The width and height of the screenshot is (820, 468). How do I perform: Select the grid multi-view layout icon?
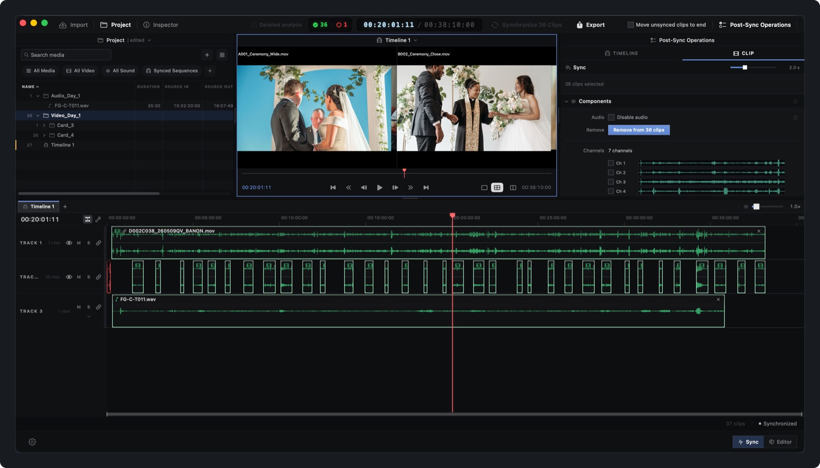point(497,188)
